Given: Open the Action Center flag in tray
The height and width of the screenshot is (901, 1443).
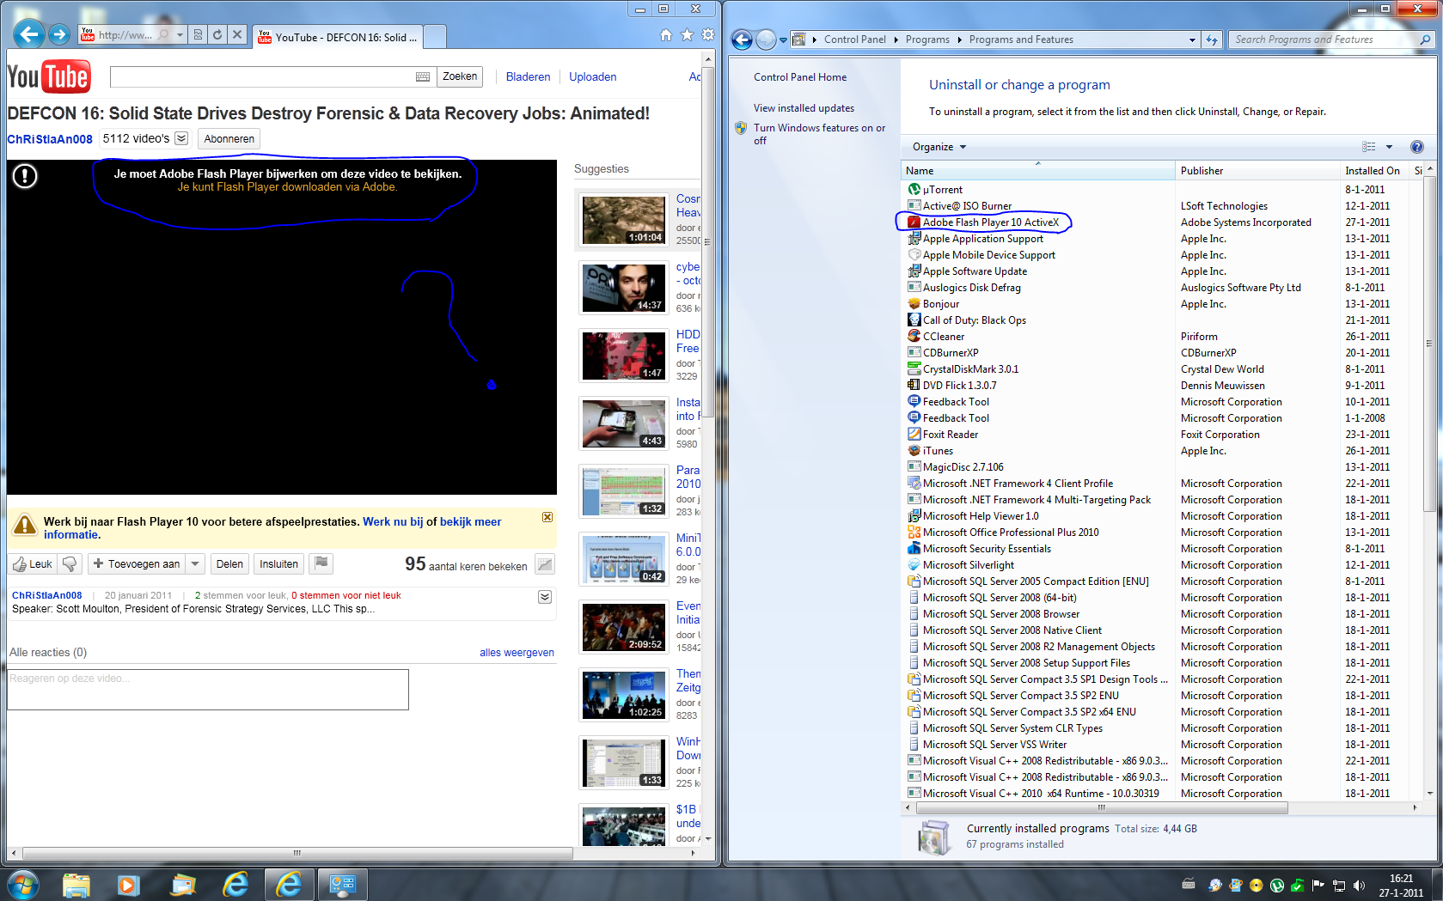Looking at the screenshot, I should 1318,885.
